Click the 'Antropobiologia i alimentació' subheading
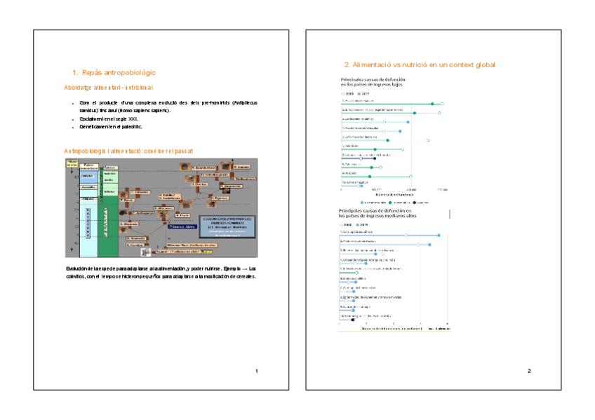The width and height of the screenshot is (595, 420). [128, 151]
